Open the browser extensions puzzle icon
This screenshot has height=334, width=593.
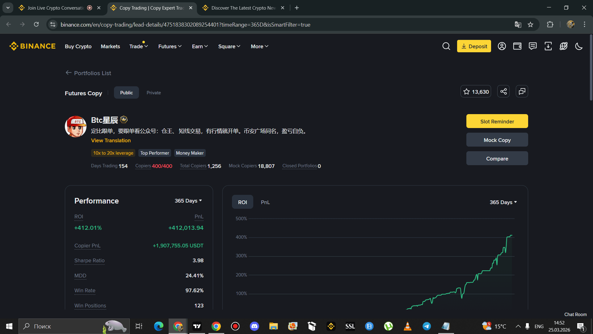click(x=550, y=24)
